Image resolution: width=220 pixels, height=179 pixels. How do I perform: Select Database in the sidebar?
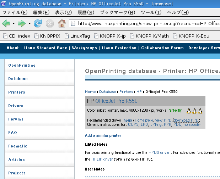pyautogui.click(x=18, y=79)
